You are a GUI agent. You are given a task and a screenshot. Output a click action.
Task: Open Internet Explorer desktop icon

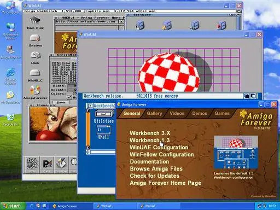[10, 77]
